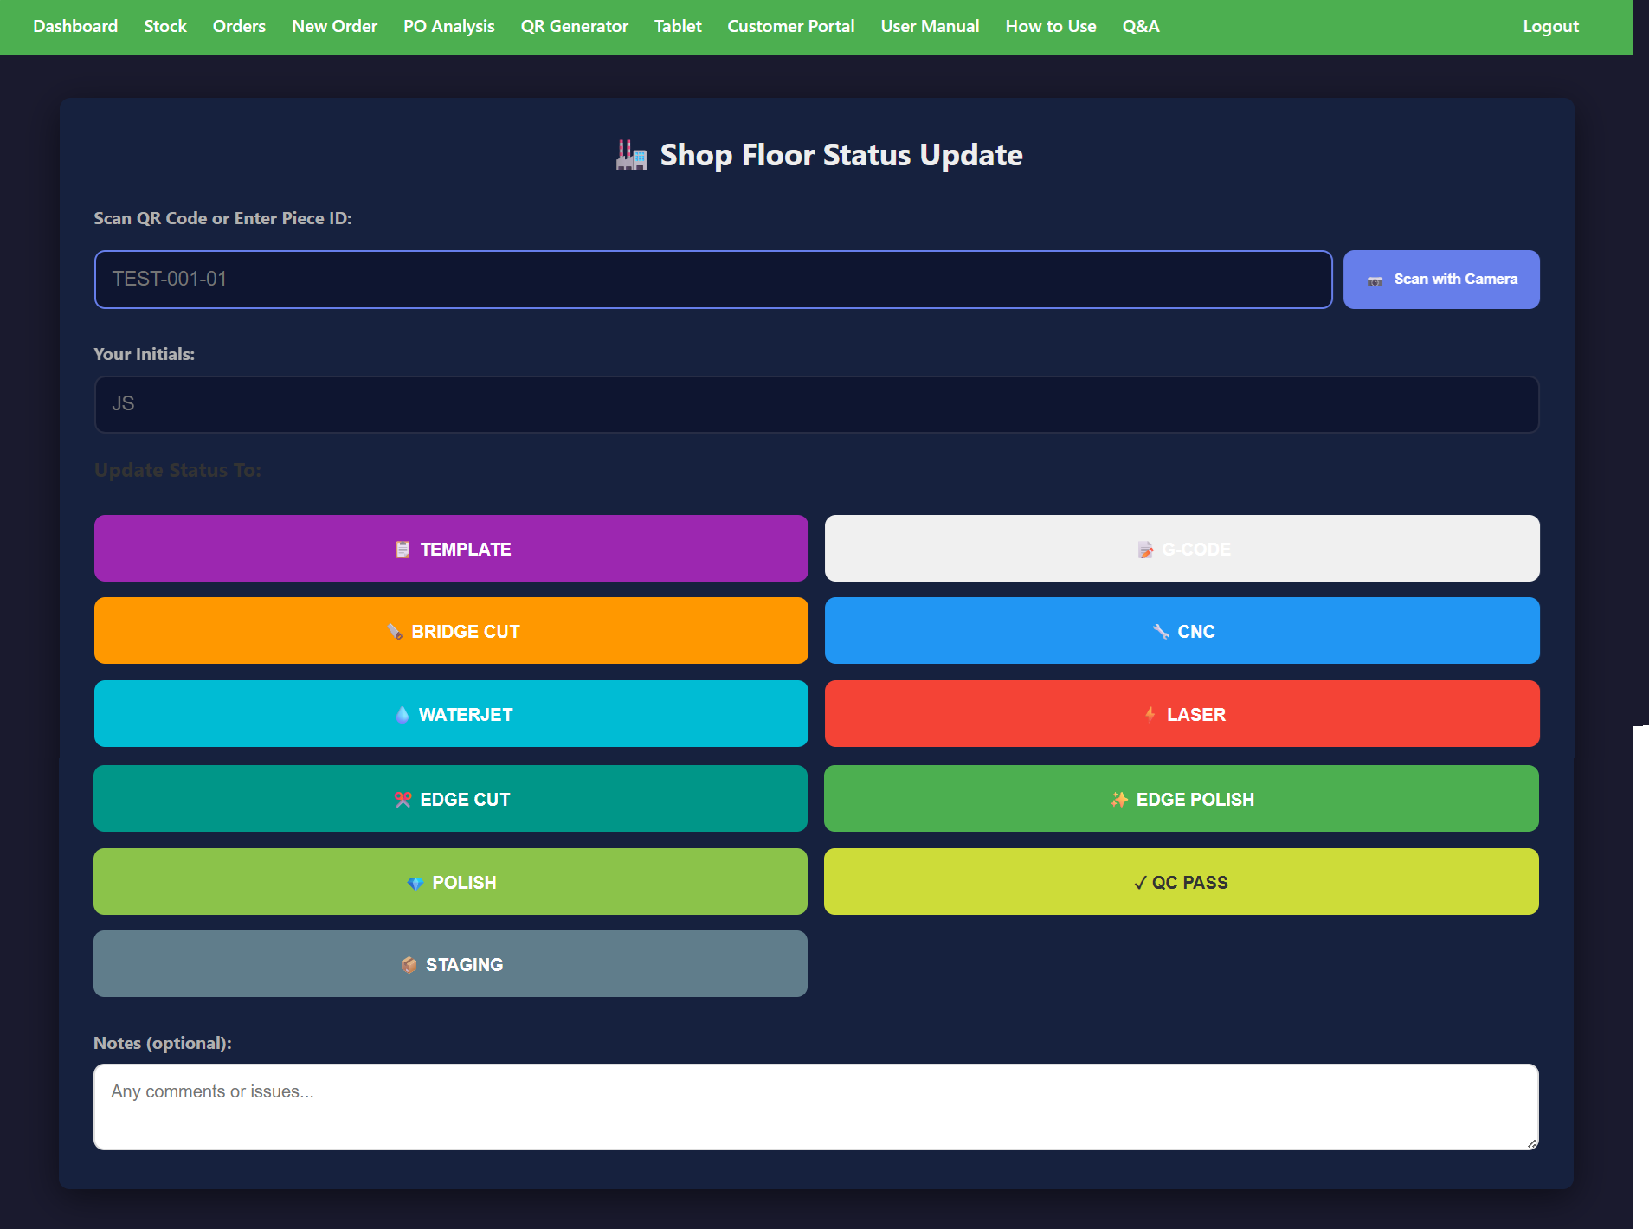Click the wrench icon on CNC

click(x=1161, y=632)
